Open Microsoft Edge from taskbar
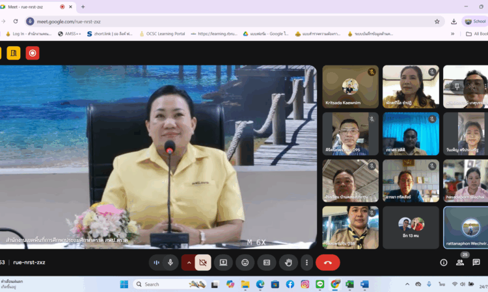This screenshot has height=292, width=488. (x=260, y=284)
